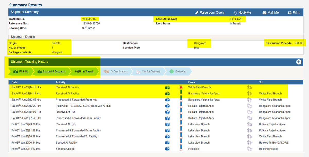Click the green Delivered circle icon
309x157 pixels.
click(171, 71)
